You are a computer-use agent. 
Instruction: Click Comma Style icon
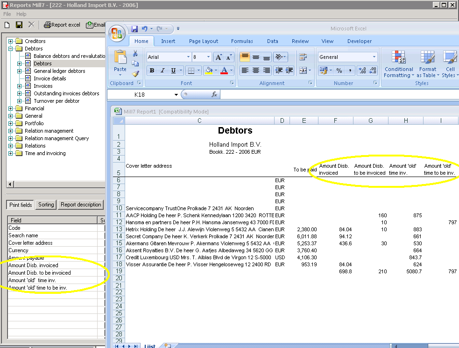pyautogui.click(x=350, y=71)
